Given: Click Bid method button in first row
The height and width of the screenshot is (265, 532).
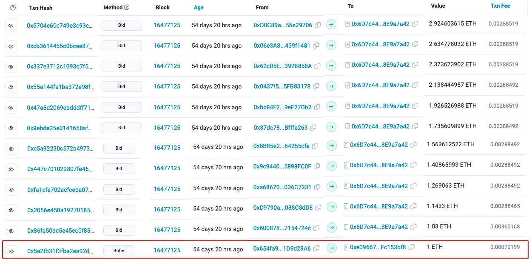Looking at the screenshot, I should (122, 25).
